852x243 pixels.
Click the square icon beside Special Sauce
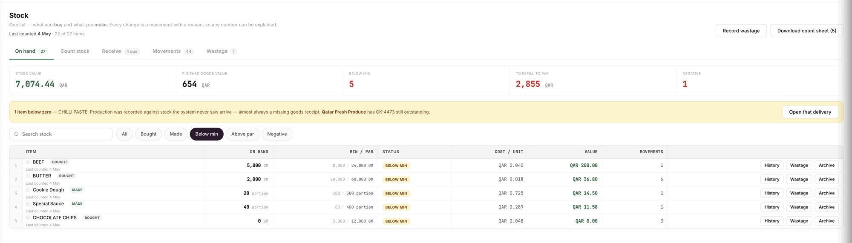pos(28,204)
